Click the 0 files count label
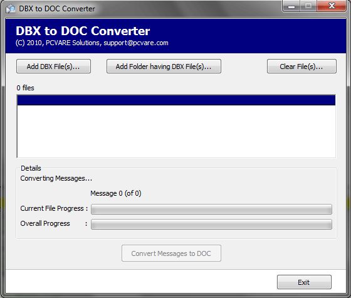This screenshot has height=298, width=351. pyautogui.click(x=25, y=88)
